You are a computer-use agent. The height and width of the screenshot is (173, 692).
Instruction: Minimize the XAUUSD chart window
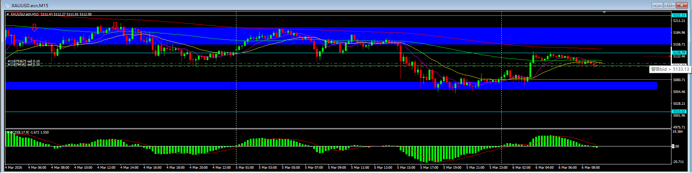657,5
